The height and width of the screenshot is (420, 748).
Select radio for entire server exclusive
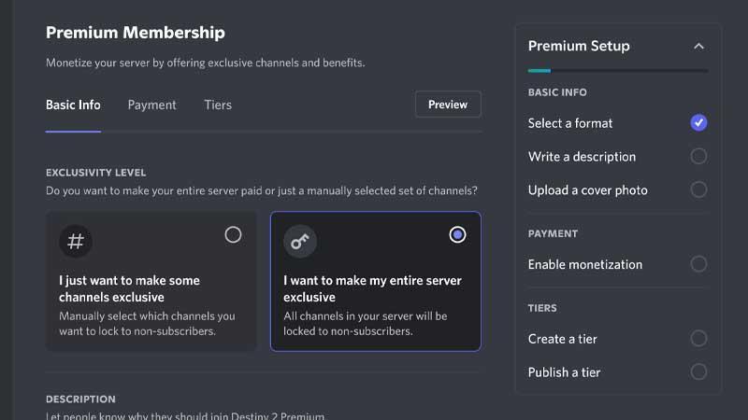point(457,235)
